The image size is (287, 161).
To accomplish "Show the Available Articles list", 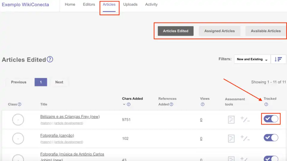I will pyautogui.click(x=265, y=31).
